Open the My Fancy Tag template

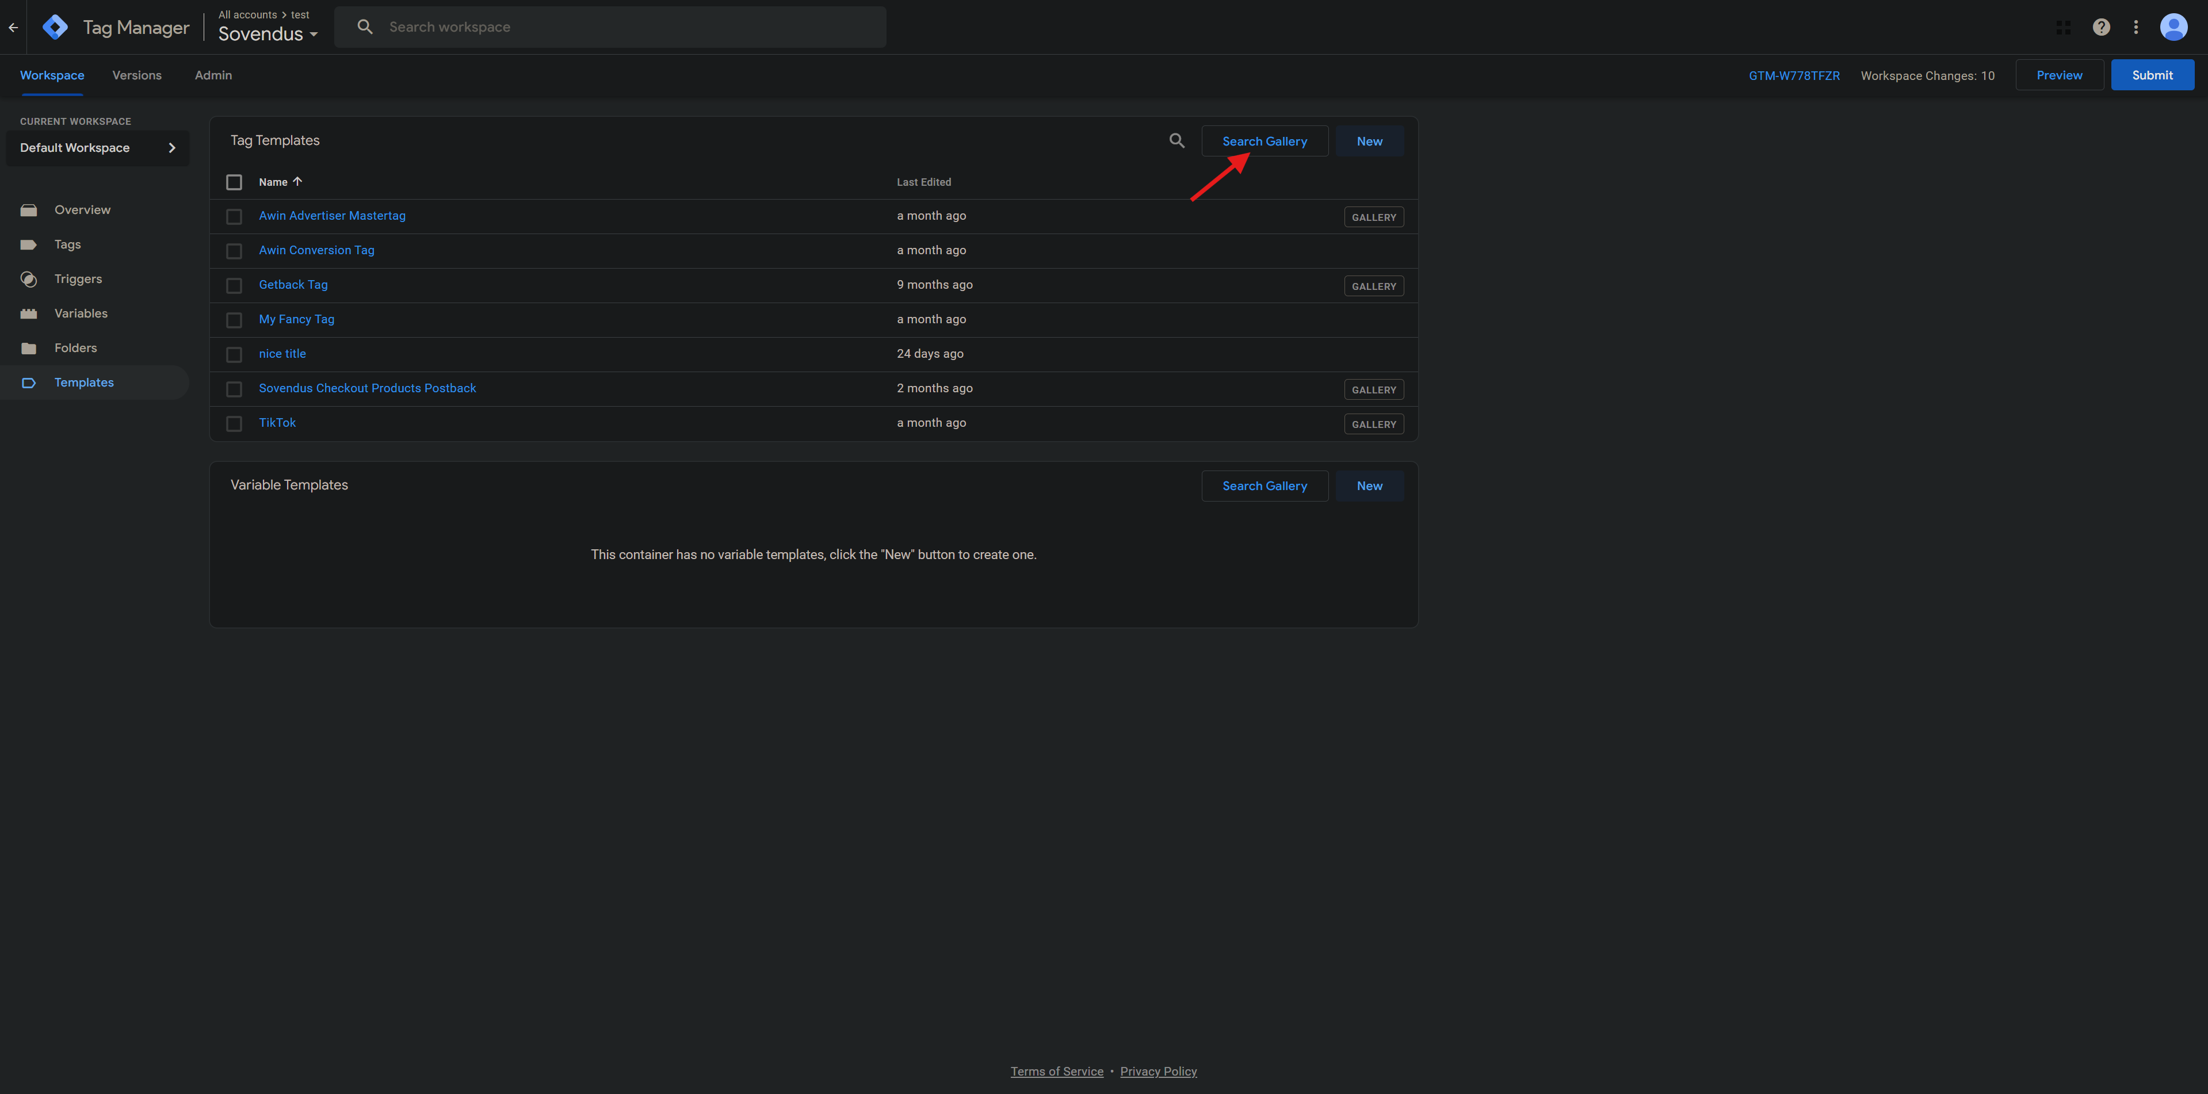pyautogui.click(x=297, y=319)
